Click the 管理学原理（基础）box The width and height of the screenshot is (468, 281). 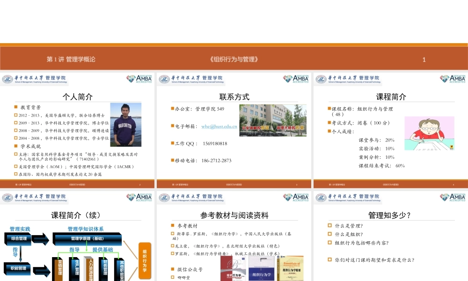[x=88, y=238]
